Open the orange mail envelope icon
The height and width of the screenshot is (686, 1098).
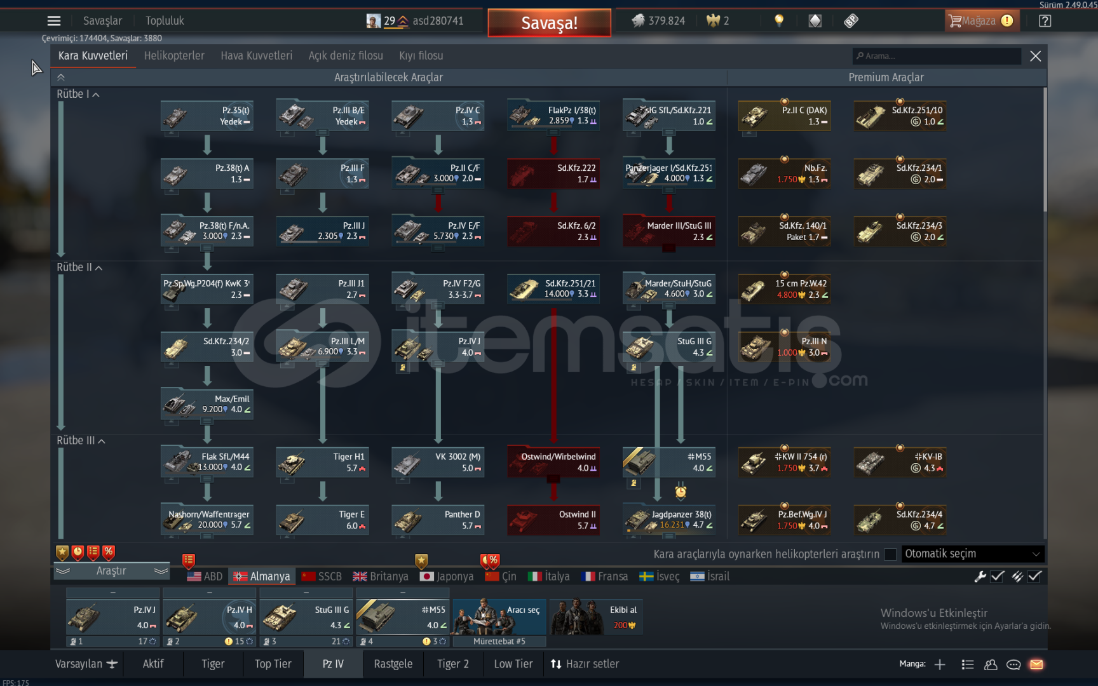coord(1036,664)
